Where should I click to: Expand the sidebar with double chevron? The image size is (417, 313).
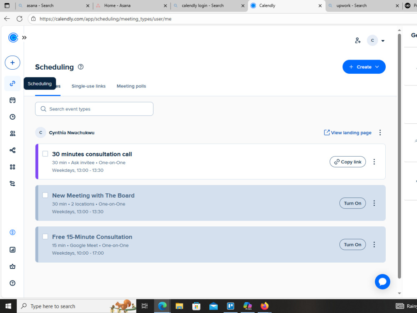[24, 38]
